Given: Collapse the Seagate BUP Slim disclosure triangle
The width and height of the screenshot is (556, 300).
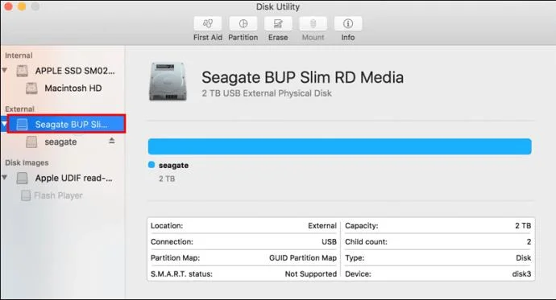Looking at the screenshot, I should [4, 124].
